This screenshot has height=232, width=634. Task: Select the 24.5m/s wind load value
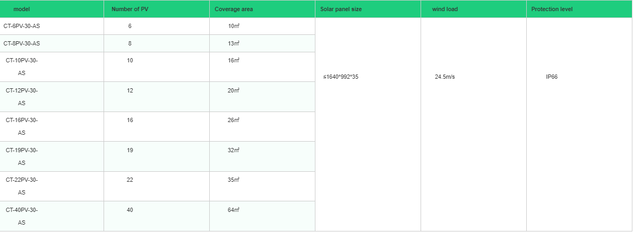click(445, 77)
